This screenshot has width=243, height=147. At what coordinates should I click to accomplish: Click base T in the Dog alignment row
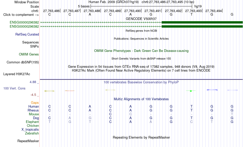click(x=192, y=118)
